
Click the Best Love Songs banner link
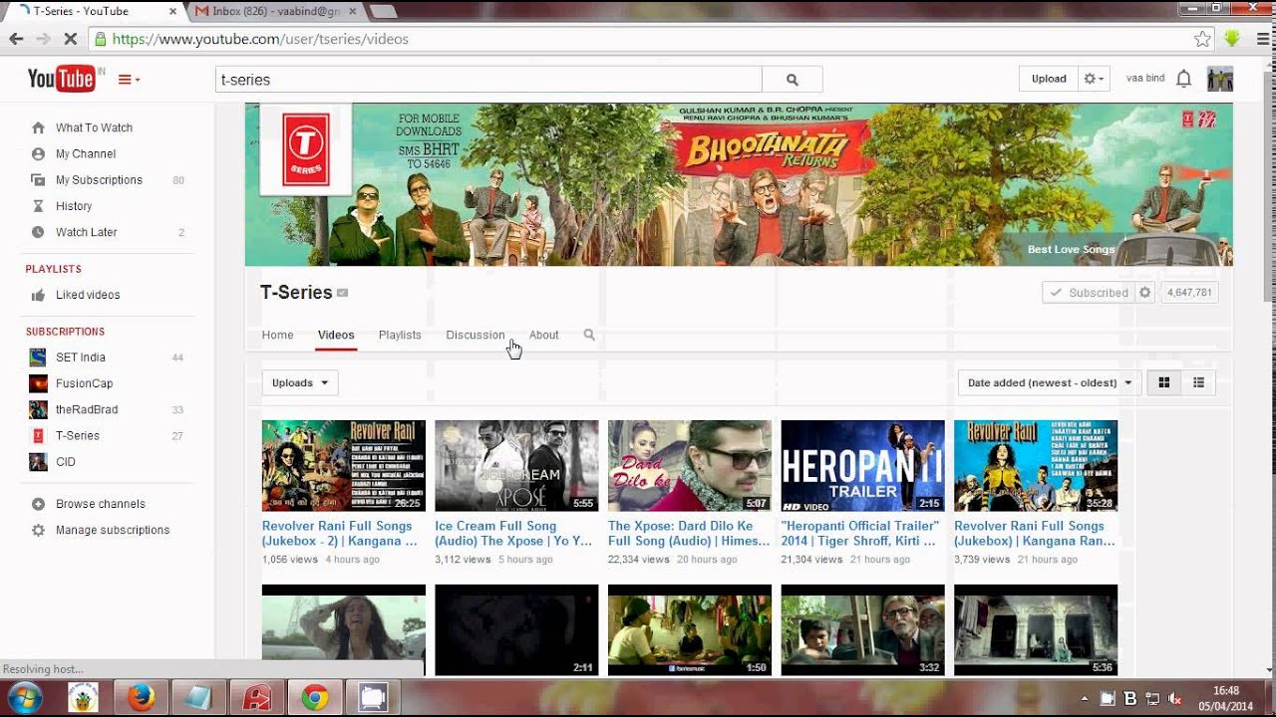click(1071, 250)
